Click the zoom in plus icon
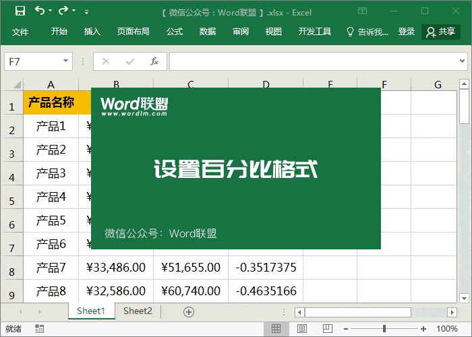Image resolution: width=472 pixels, height=337 pixels. [x=423, y=329]
